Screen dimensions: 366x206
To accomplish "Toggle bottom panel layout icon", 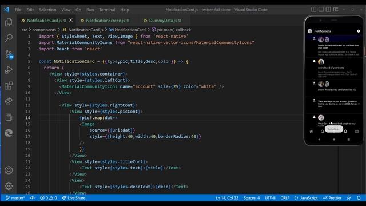I will (x=321, y=10).
